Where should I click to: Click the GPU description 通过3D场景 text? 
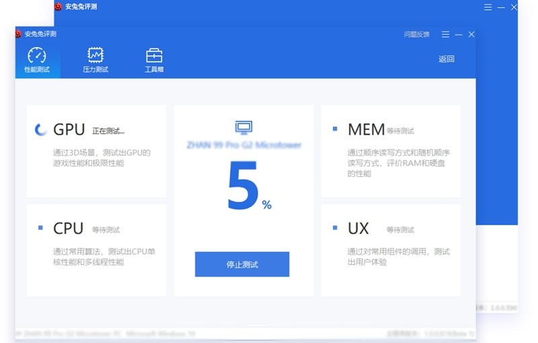(x=102, y=157)
